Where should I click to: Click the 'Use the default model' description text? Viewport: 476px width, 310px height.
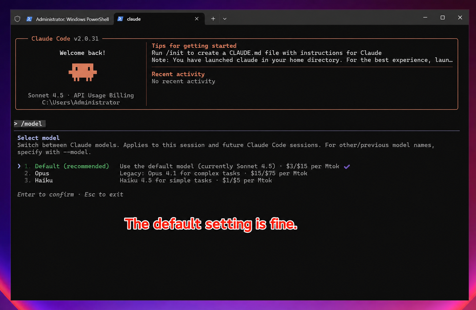point(229,166)
